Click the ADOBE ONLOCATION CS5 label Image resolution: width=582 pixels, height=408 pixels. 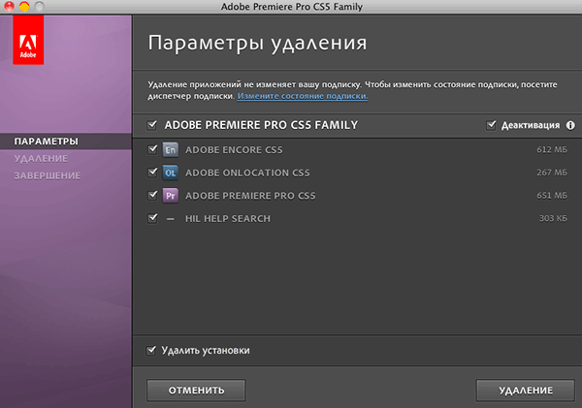[247, 173]
